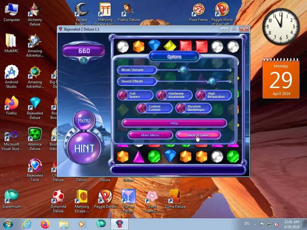Open Alchemy Deluxe shortcut
This screenshot has height=230, width=307.
(x=35, y=14)
